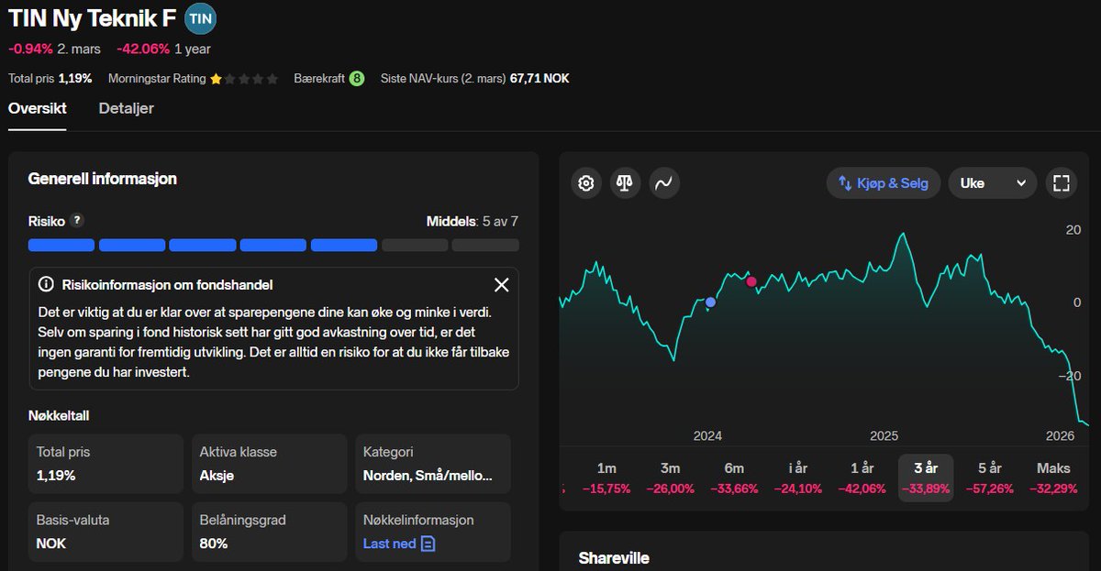1101x571 pixels.
Task: Toggle Kjøp & Selg markers
Action: point(884,183)
